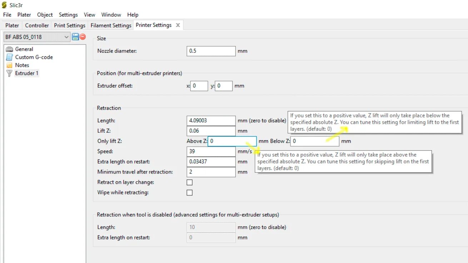Open the View menu
Screen dimensions: 468x263
pos(89,15)
